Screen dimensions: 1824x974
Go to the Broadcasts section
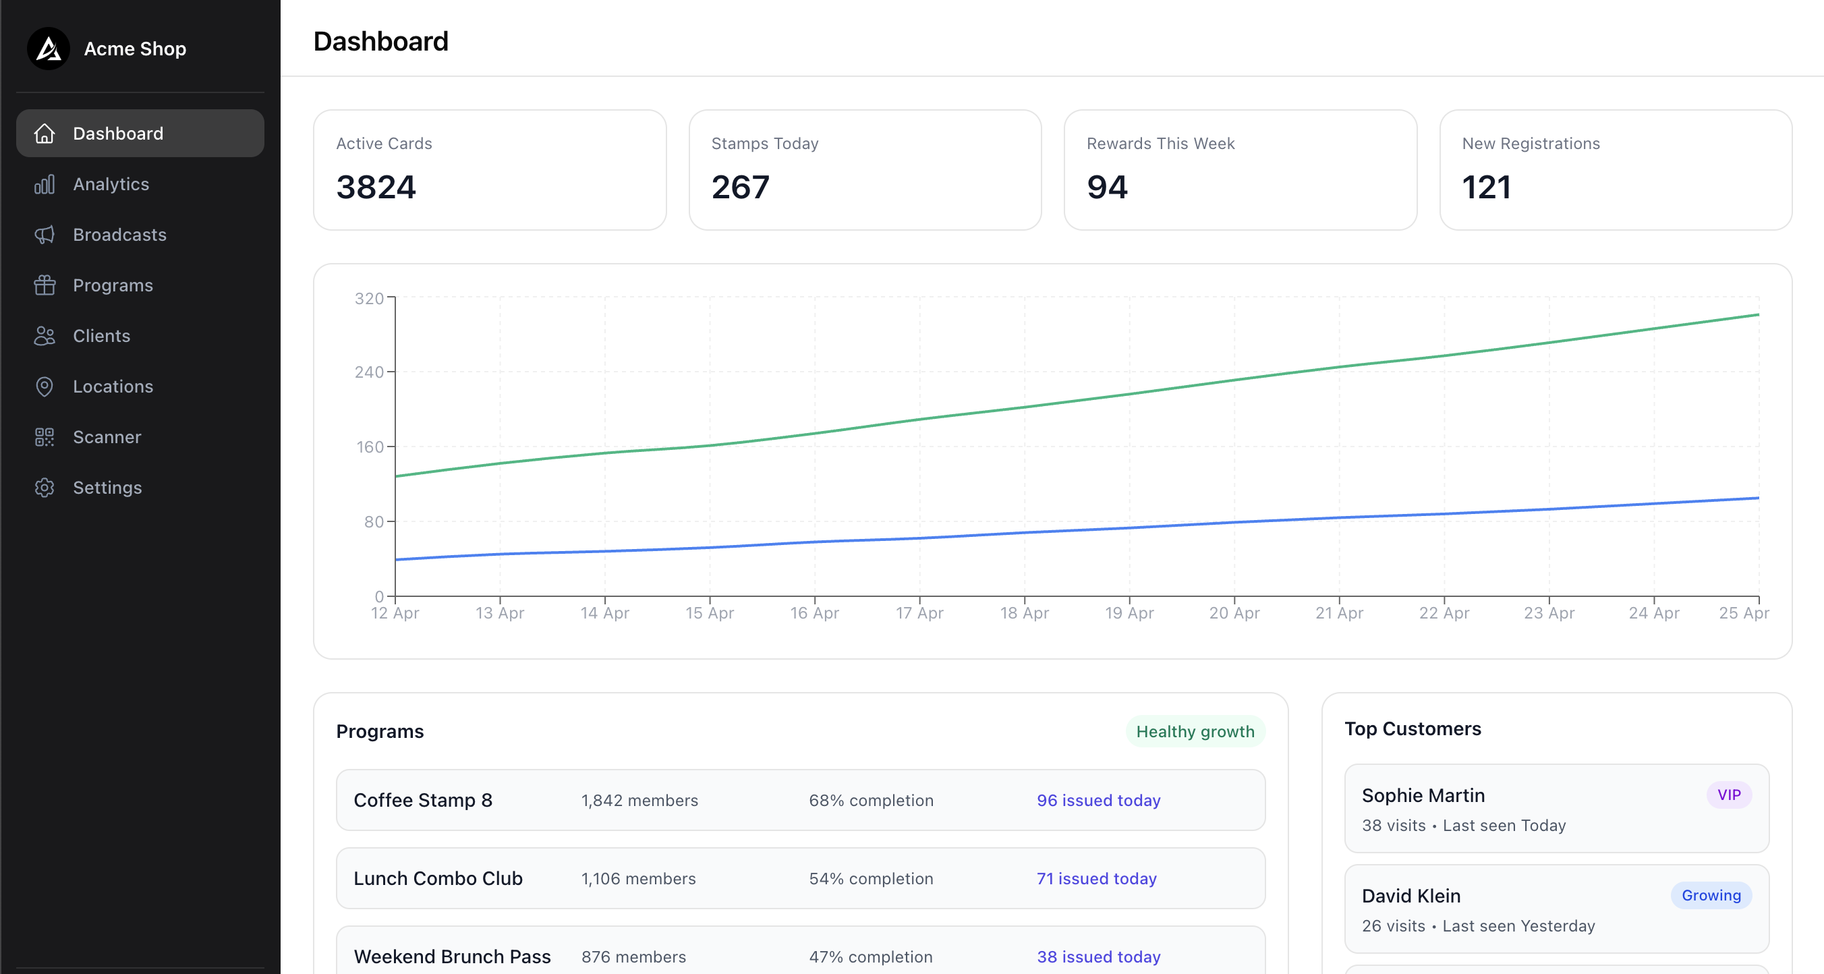pyautogui.click(x=119, y=234)
